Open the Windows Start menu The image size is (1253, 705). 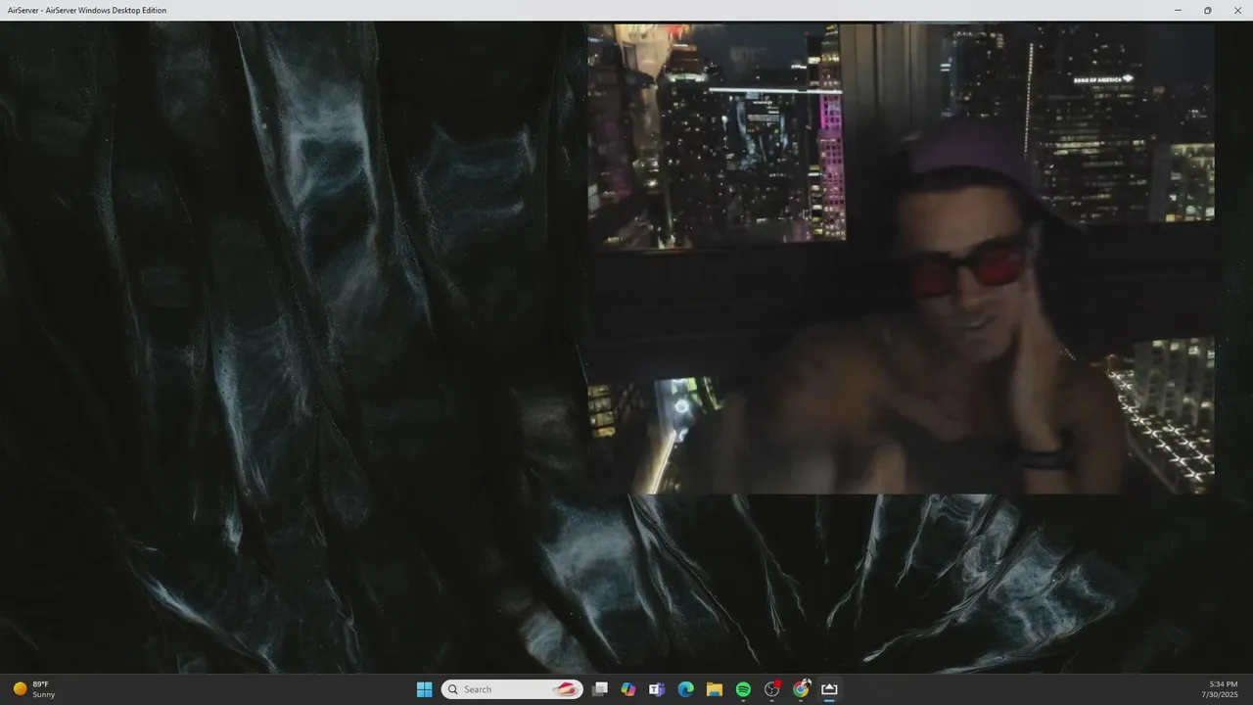click(x=424, y=689)
